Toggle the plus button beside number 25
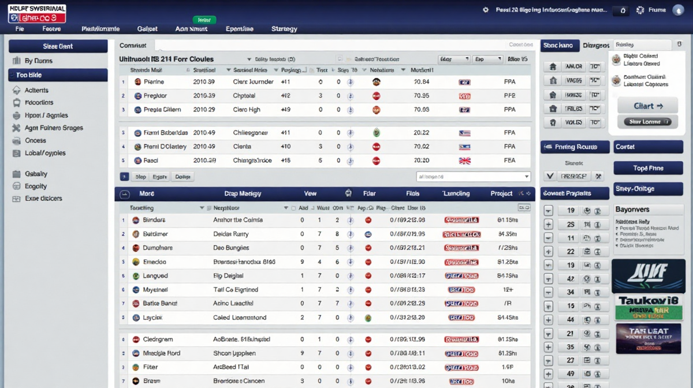 click(x=549, y=225)
